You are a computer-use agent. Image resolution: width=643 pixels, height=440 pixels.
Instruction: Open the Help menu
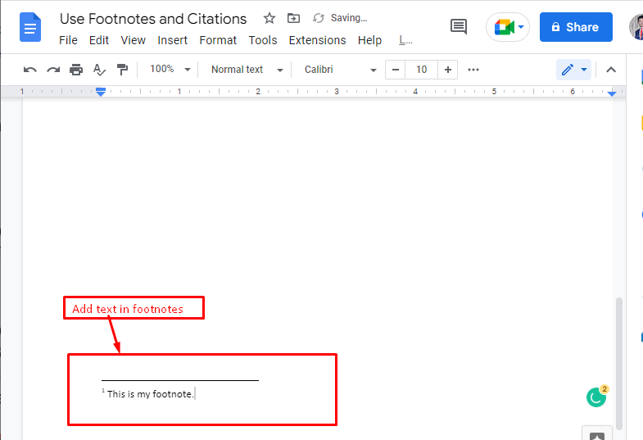pos(369,40)
